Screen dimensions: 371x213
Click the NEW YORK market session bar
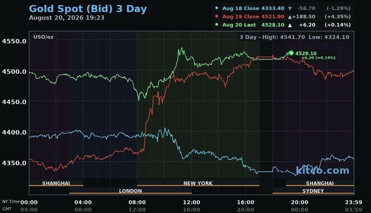point(198,183)
